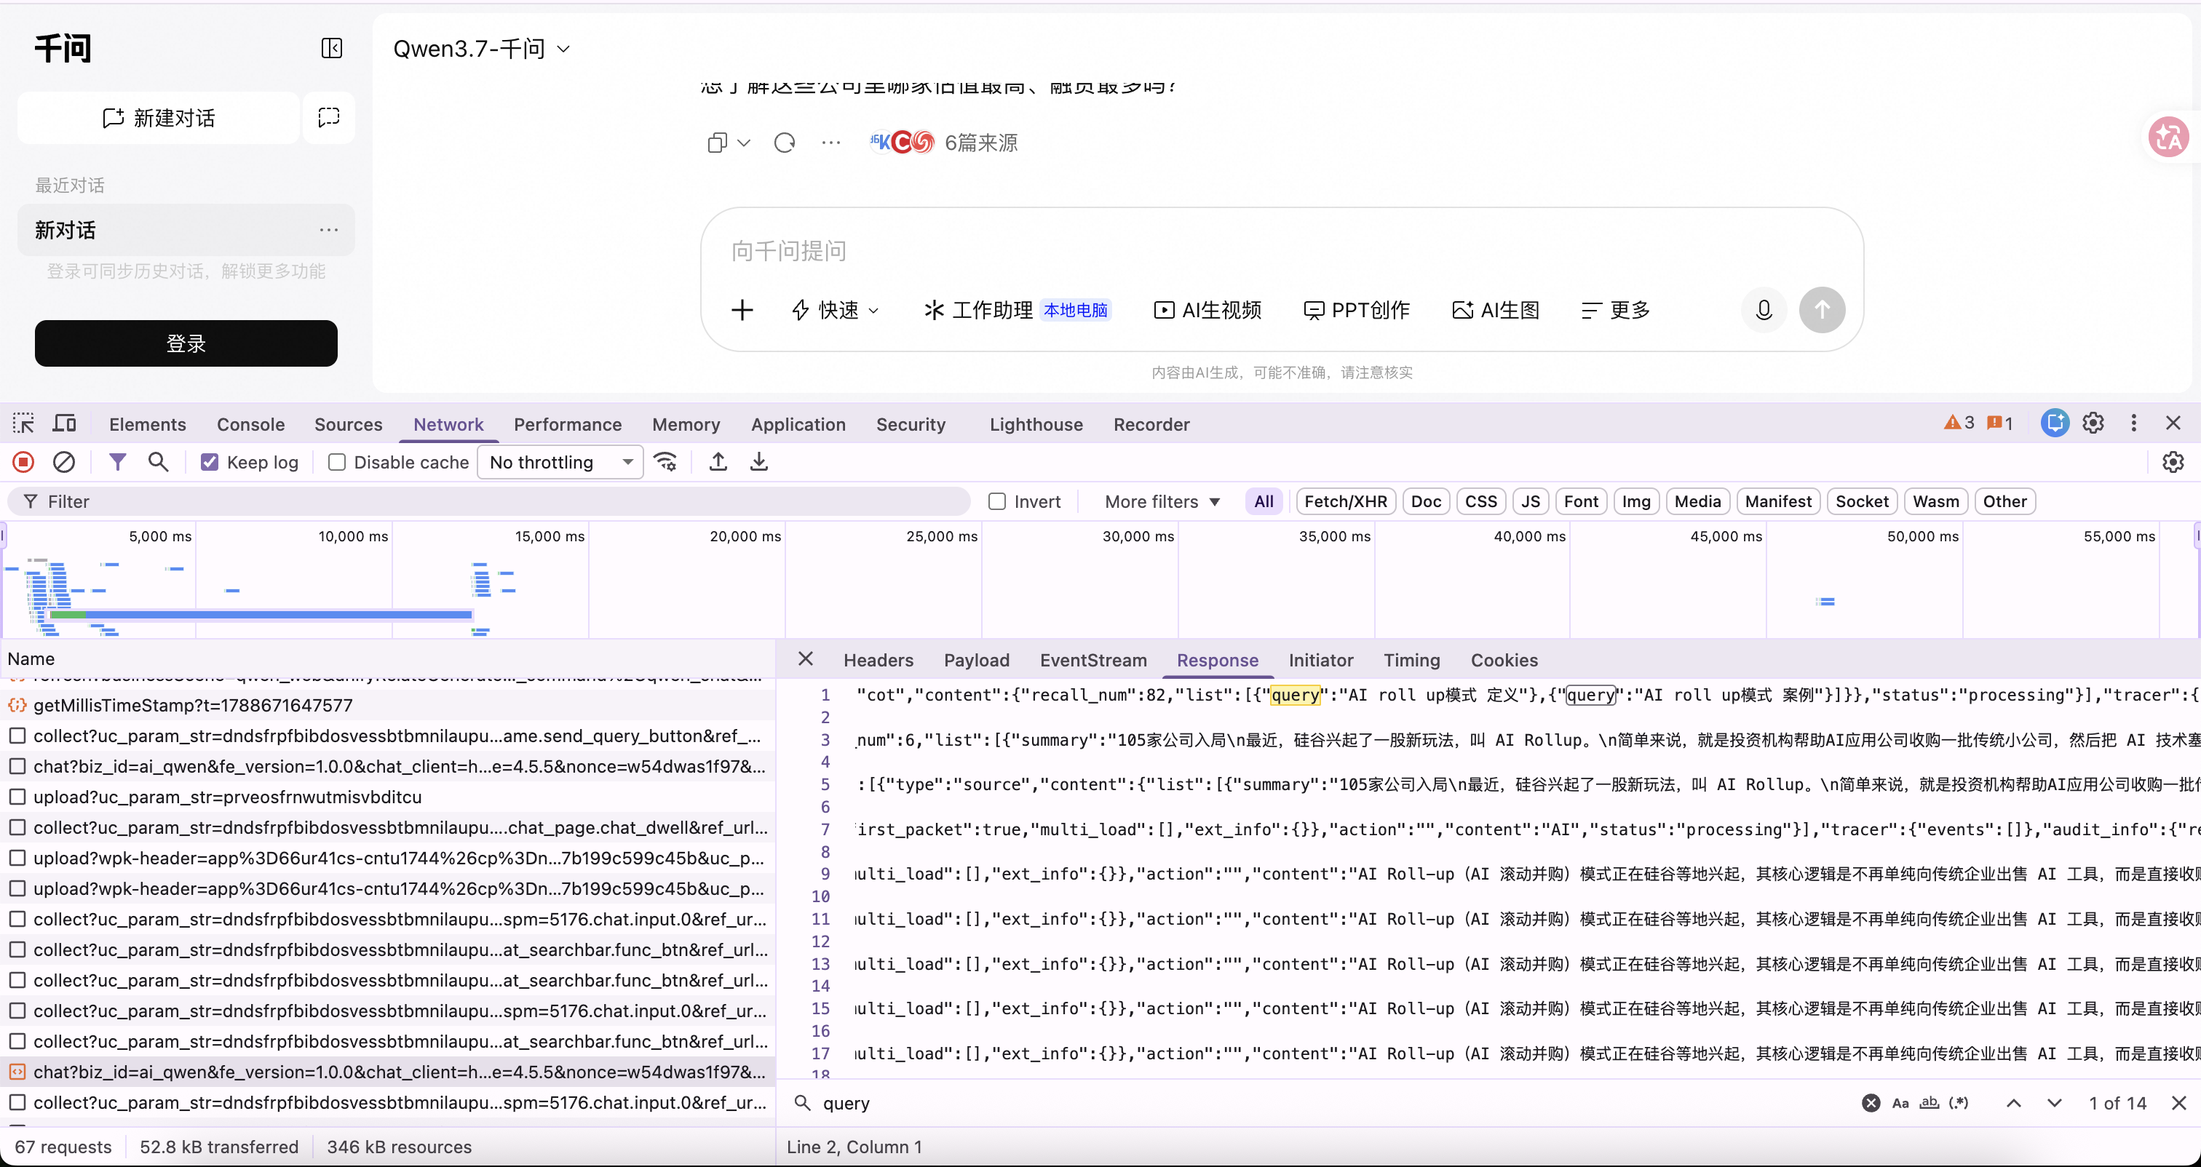Open voice input microphone icon
This screenshot has height=1167, width=2201.
pos(1764,309)
